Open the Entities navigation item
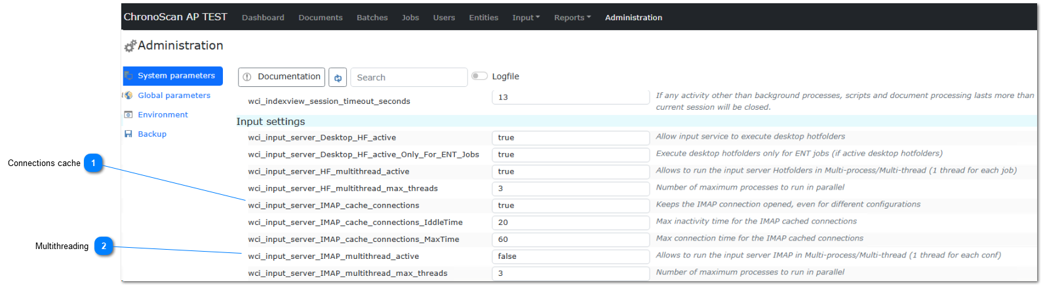Viewport: 1043px width, 287px height. point(483,18)
